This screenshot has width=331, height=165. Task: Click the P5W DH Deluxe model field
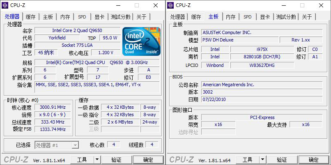coord(239,40)
